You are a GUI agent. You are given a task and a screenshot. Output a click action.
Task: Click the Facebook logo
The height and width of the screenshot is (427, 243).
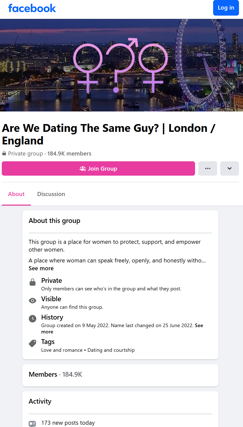coord(32,8)
